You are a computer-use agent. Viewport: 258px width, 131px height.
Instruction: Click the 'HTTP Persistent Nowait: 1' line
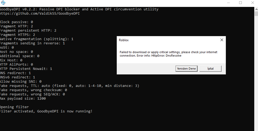click(x=26, y=69)
